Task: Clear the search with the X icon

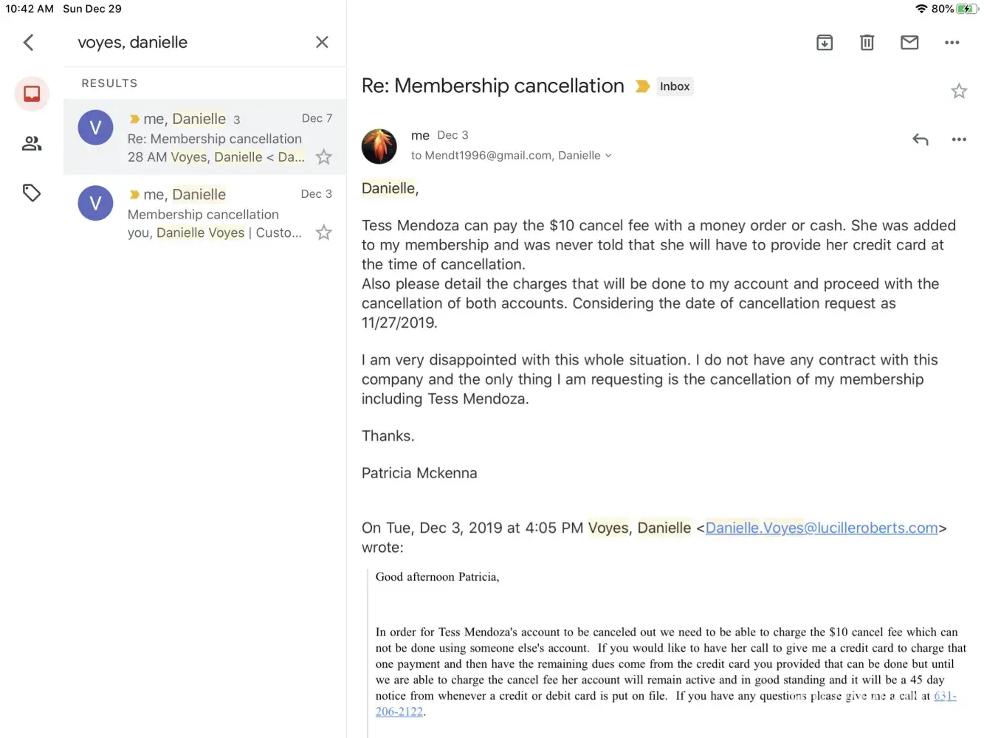Action: tap(322, 42)
